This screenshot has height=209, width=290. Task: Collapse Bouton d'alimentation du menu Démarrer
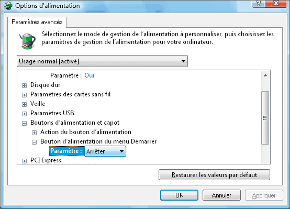(x=34, y=142)
